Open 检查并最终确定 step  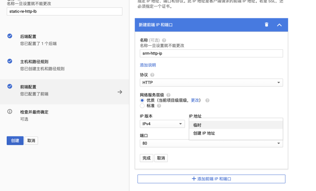pyautogui.click(x=64, y=115)
